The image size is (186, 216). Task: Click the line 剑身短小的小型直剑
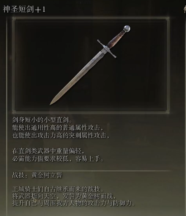point(42,120)
